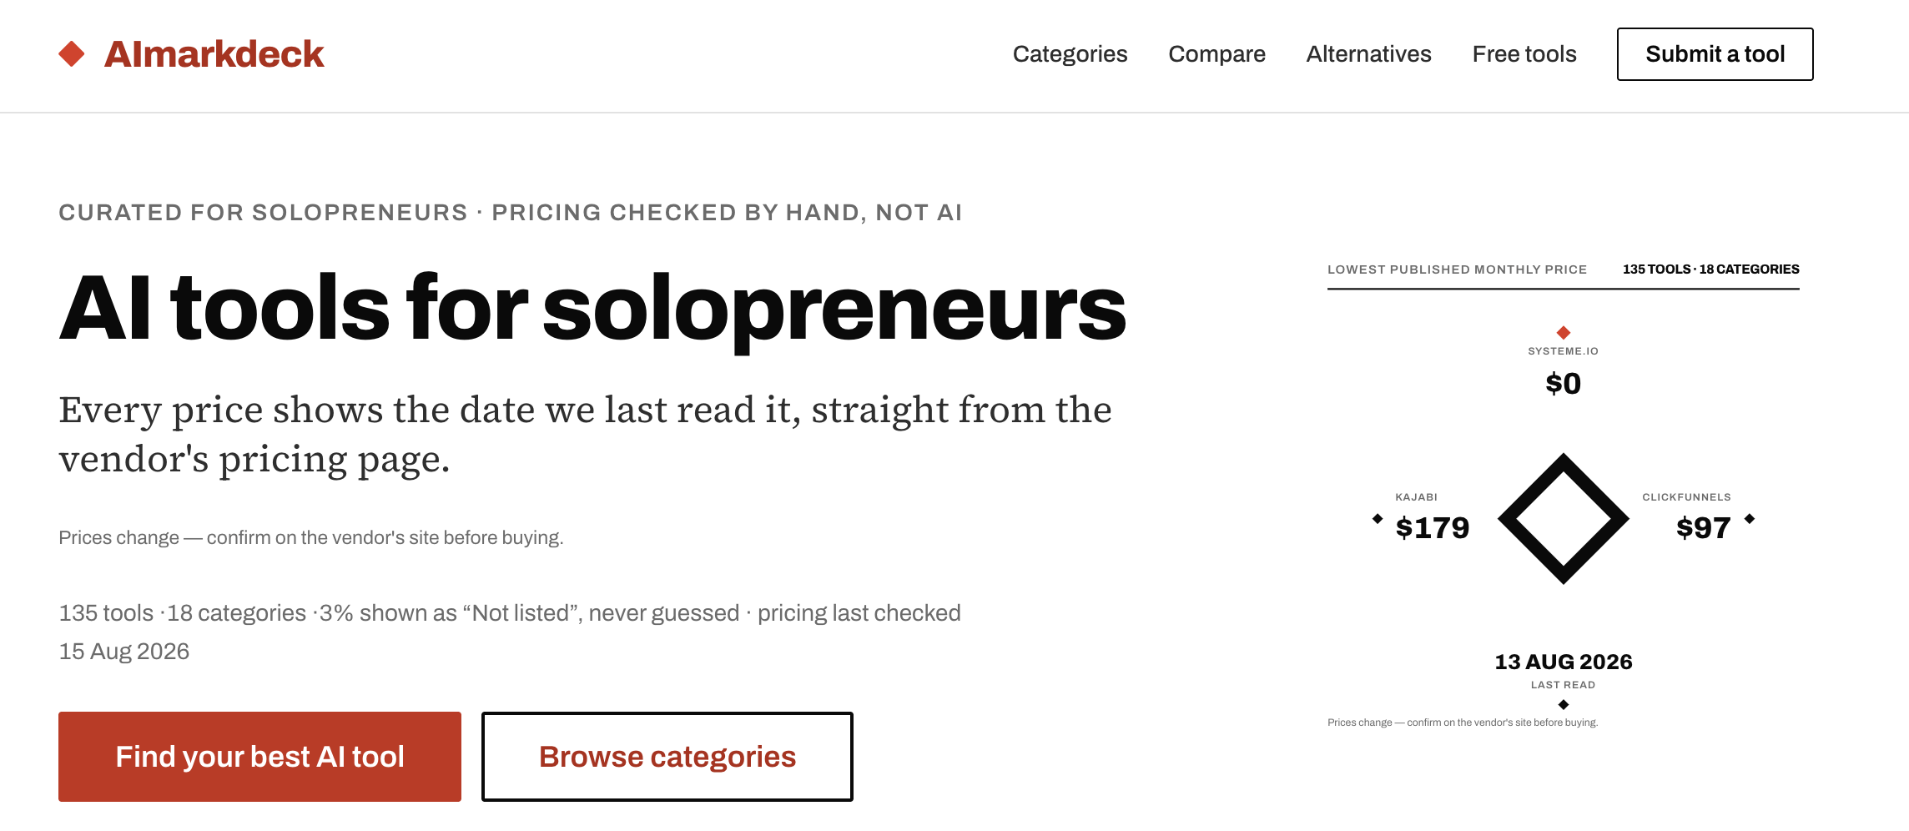Select the Systeme.io $0 price
Viewport: 1909px width, 831px height.
pos(1563,384)
